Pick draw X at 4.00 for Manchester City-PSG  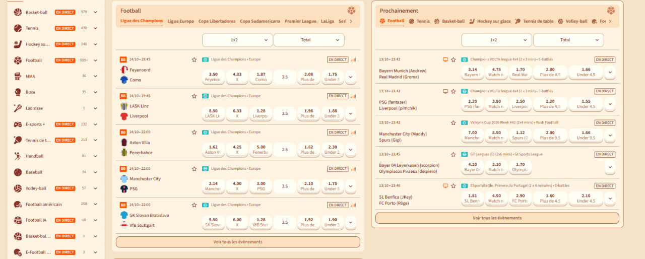(237, 186)
